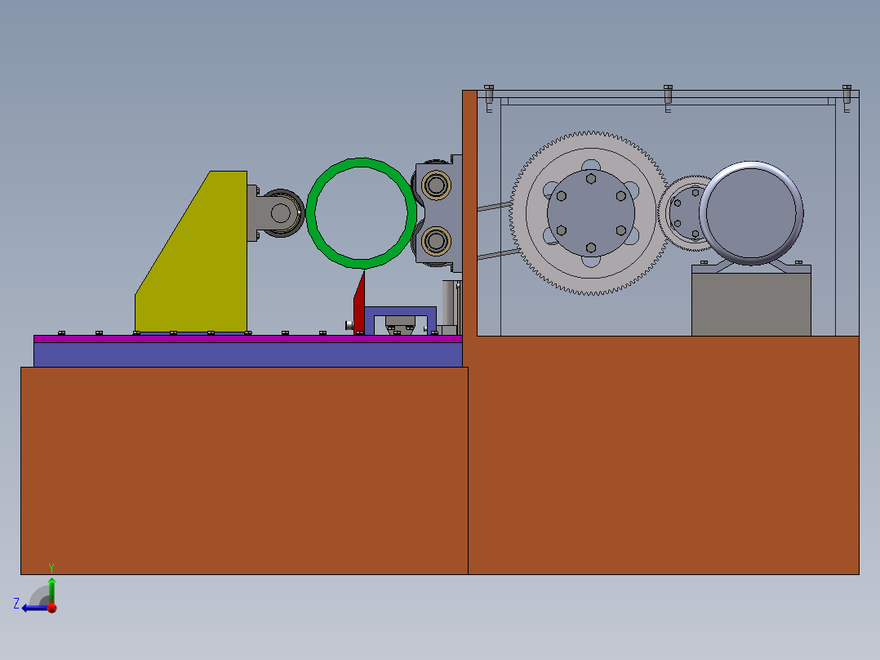Pick the brown vertical column

(x=469, y=213)
